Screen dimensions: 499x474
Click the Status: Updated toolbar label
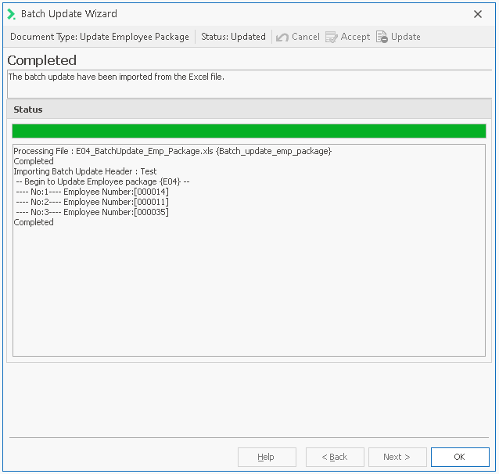pos(233,37)
